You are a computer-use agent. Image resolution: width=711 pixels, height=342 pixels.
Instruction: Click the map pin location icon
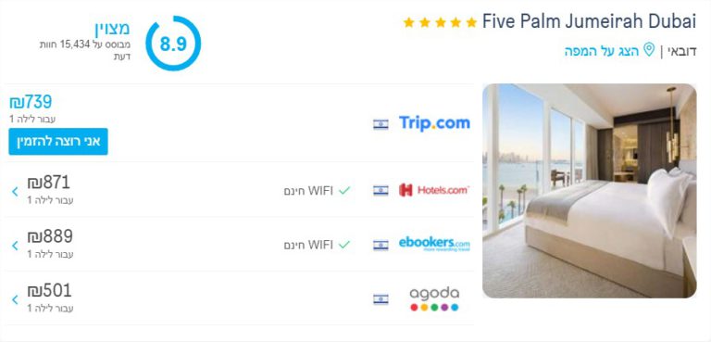click(649, 49)
